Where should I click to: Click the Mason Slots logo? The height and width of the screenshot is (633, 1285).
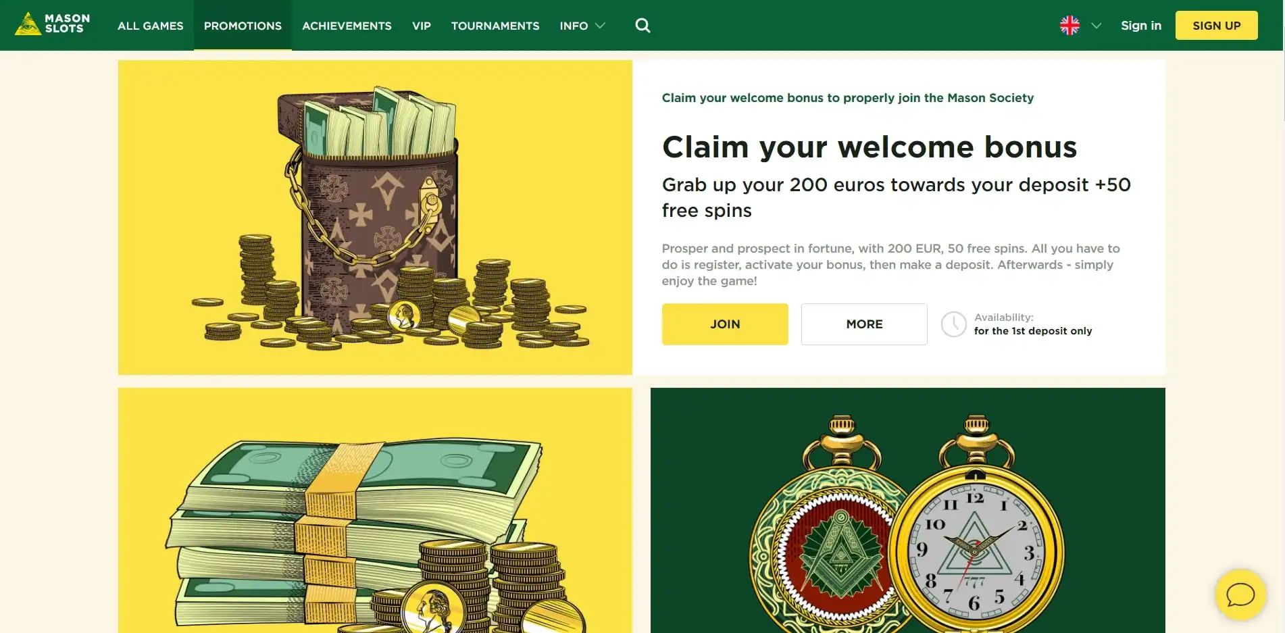coord(53,24)
